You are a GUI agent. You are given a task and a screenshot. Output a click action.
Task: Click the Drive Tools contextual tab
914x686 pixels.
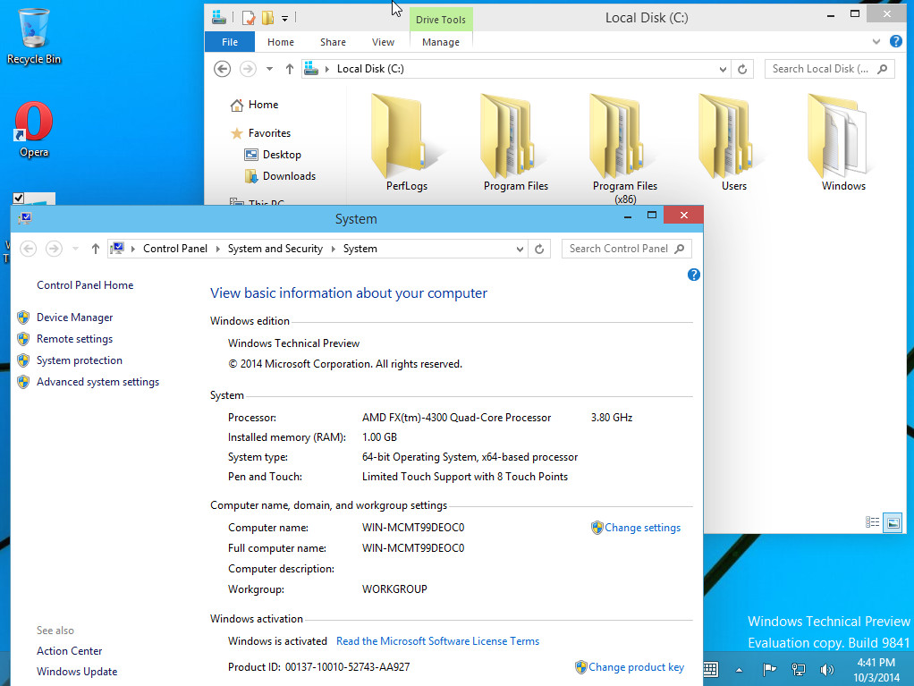441,20
